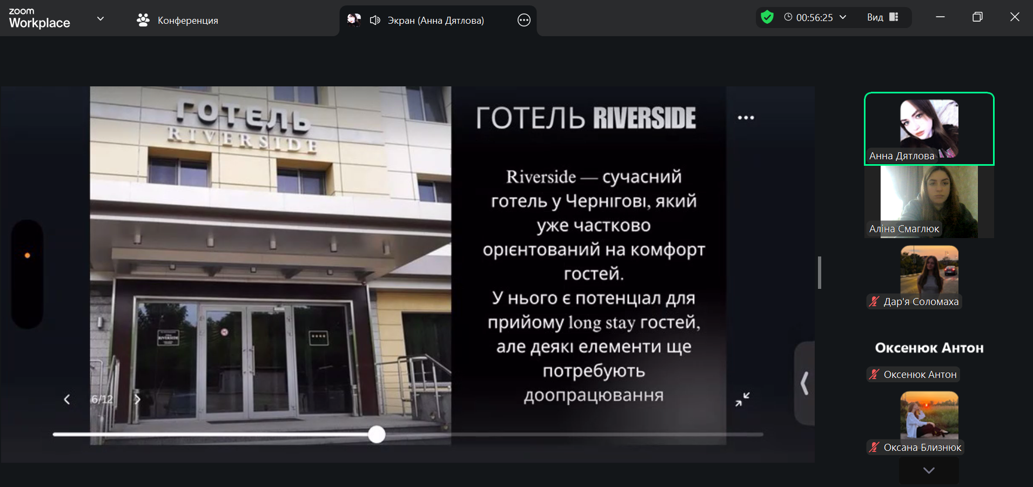Screen dimensions: 1033x487
Task: Collapse the participant panel with side handle
Action: click(804, 383)
